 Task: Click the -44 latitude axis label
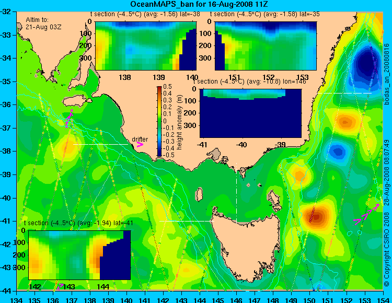(x=6, y=291)
